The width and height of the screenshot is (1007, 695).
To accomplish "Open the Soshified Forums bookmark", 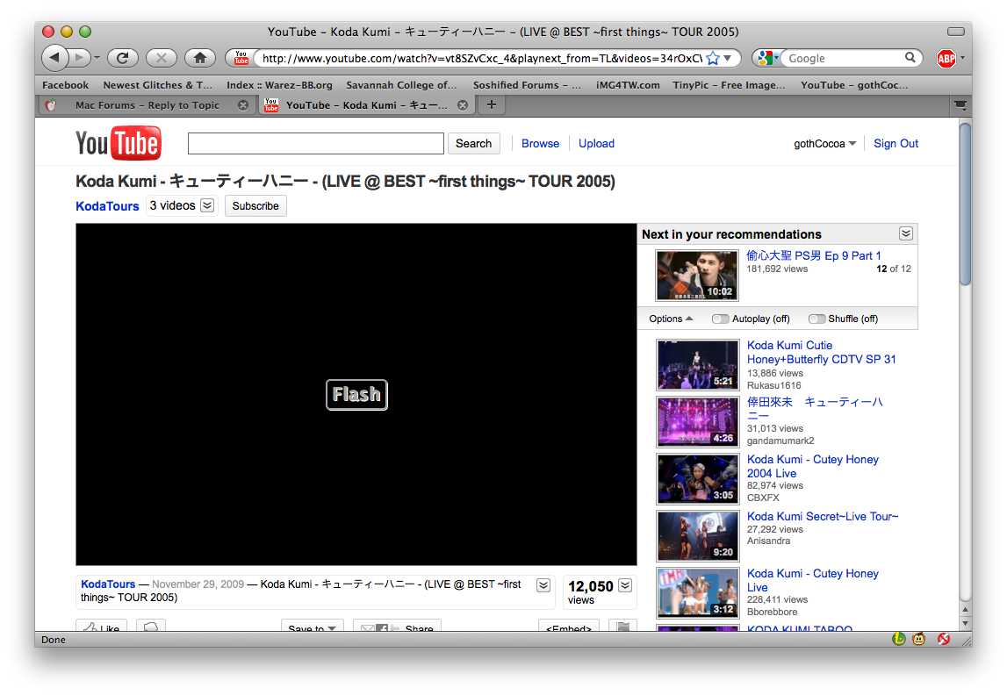I will [x=527, y=85].
